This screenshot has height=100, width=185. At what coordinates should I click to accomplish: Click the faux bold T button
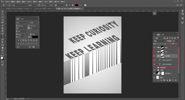[x=18, y=40]
